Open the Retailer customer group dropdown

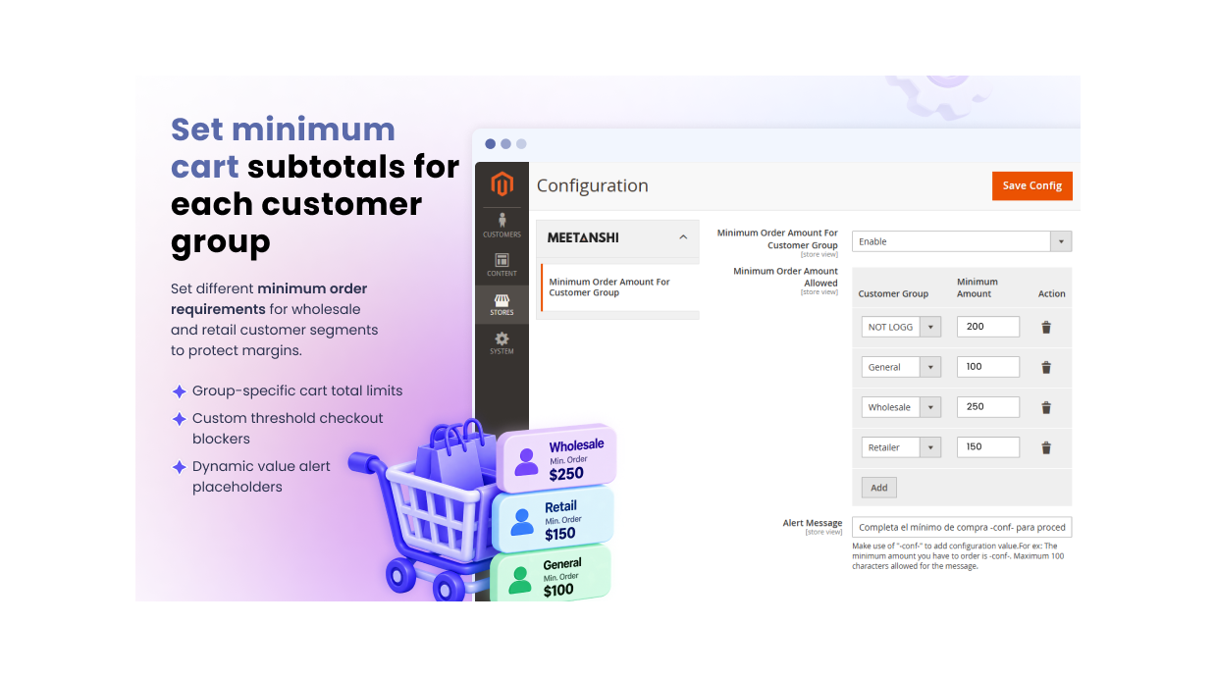pyautogui.click(x=901, y=447)
